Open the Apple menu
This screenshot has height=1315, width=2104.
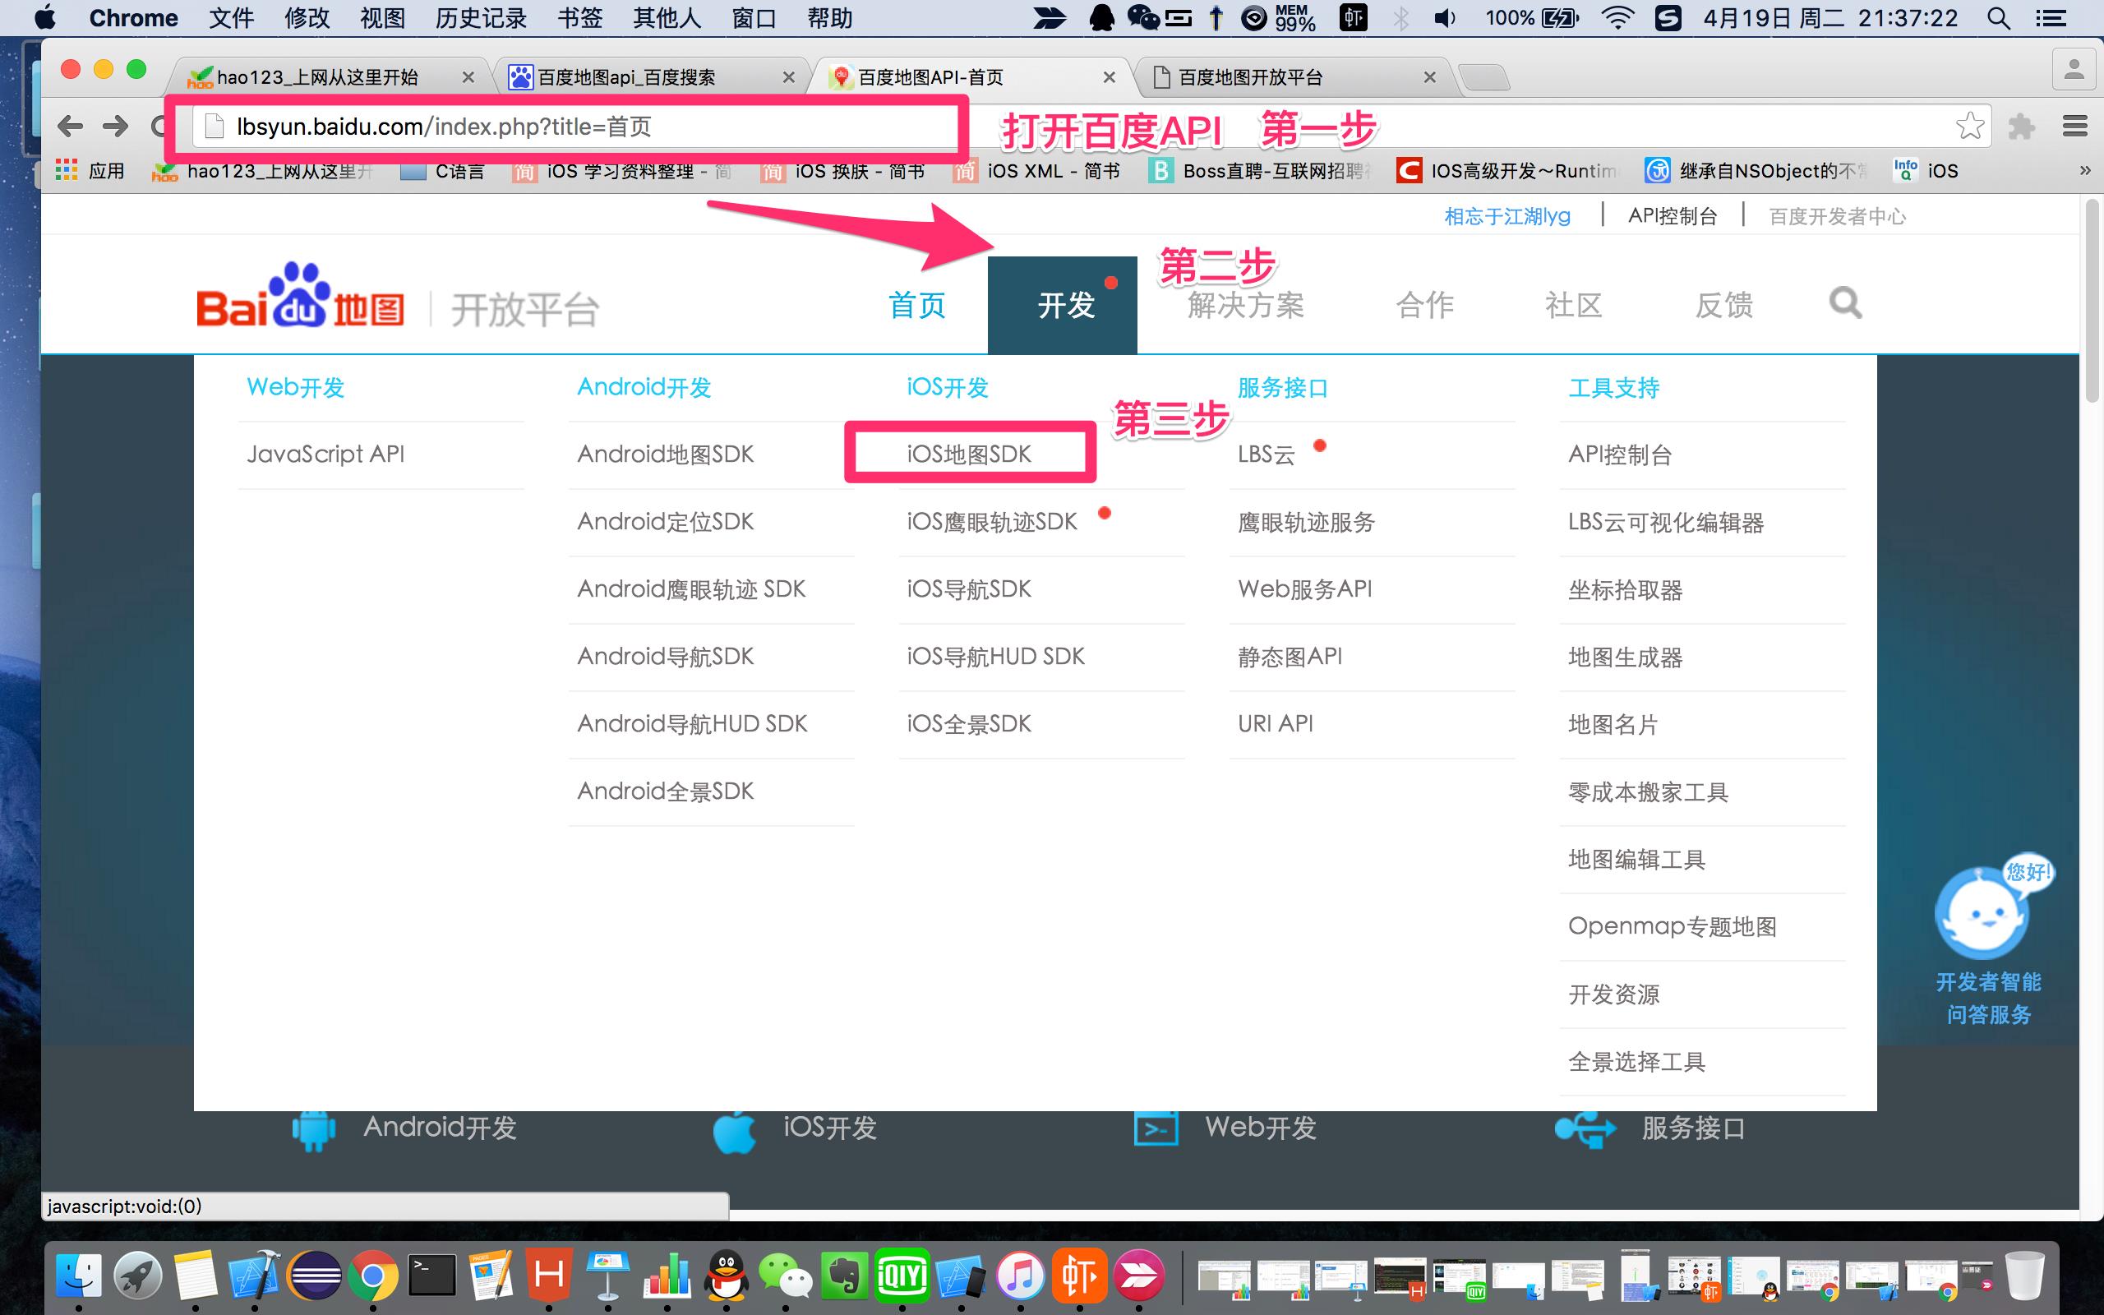coord(44,17)
